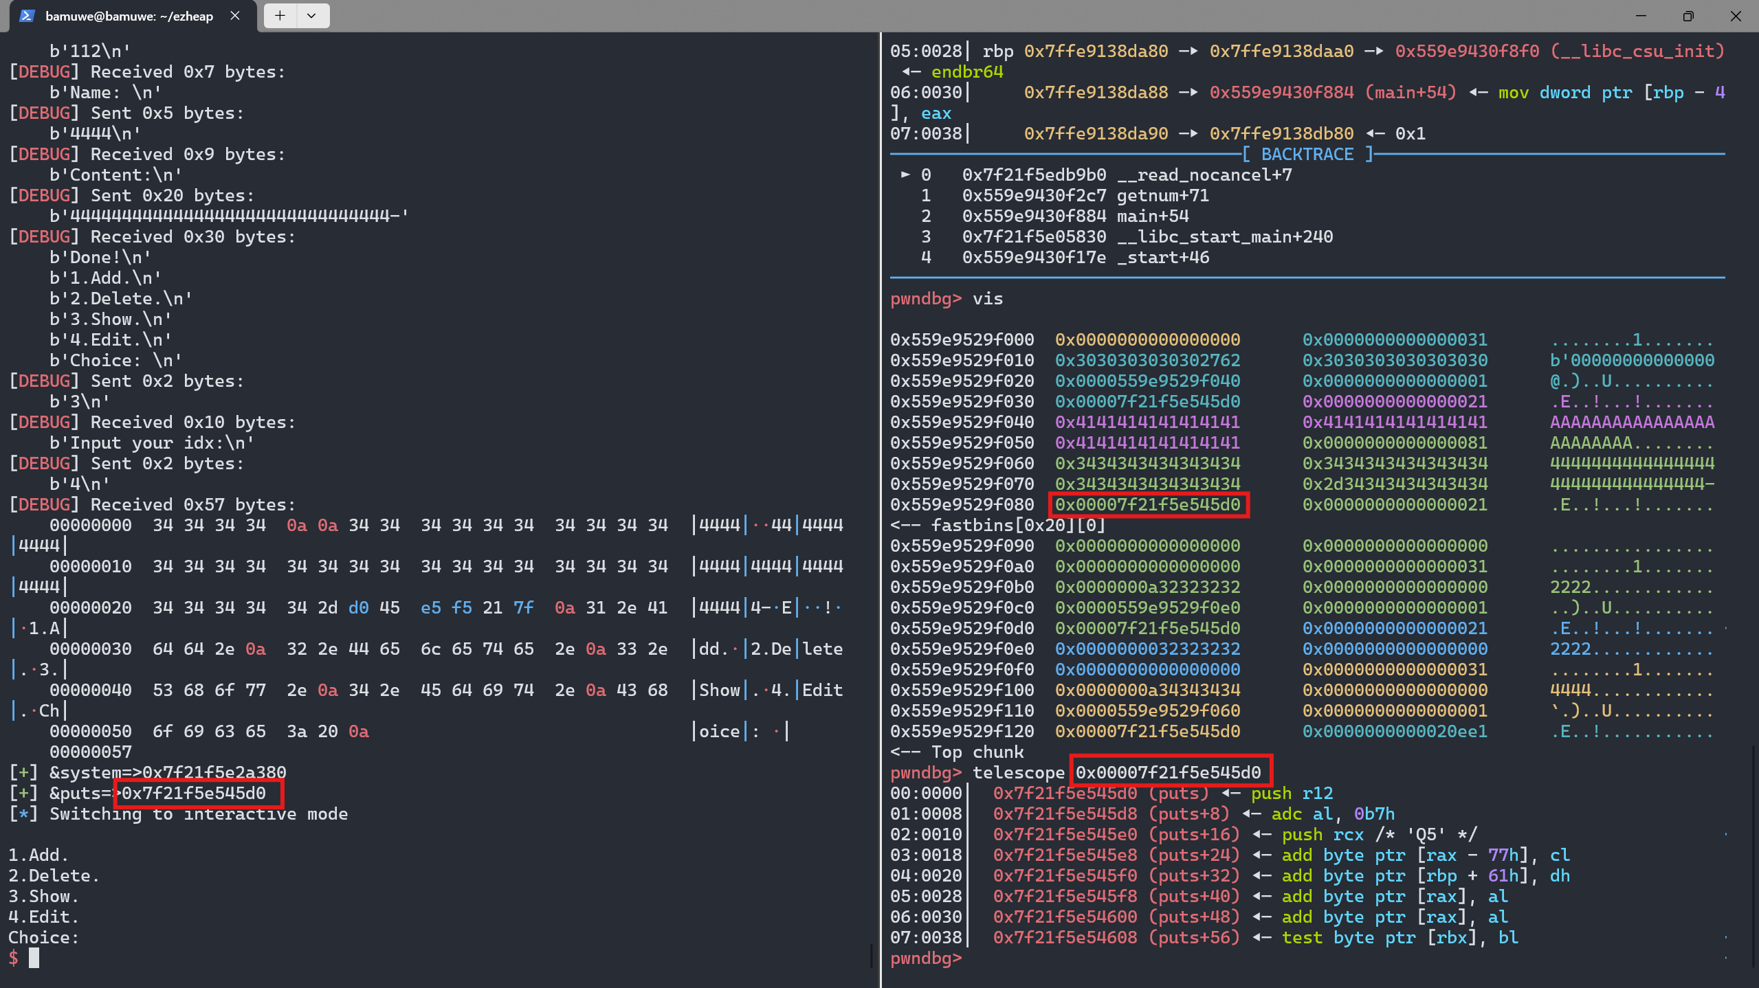Image resolution: width=1759 pixels, height=988 pixels.
Task: Click 'Sent 0x20 bytes' debug line
Action: [131, 195]
